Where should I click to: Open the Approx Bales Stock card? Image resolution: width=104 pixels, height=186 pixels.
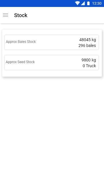pyautogui.click(x=51, y=42)
